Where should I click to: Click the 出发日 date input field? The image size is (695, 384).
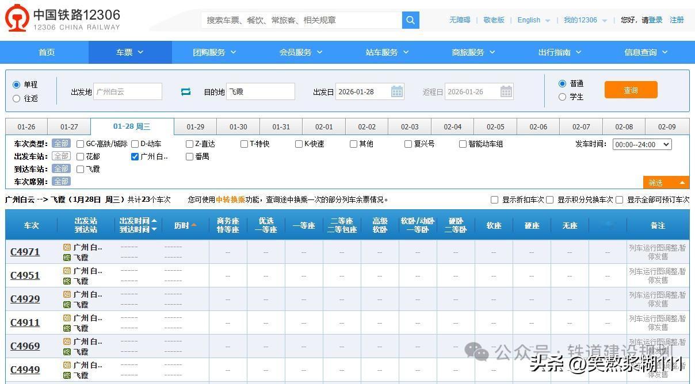tap(369, 91)
